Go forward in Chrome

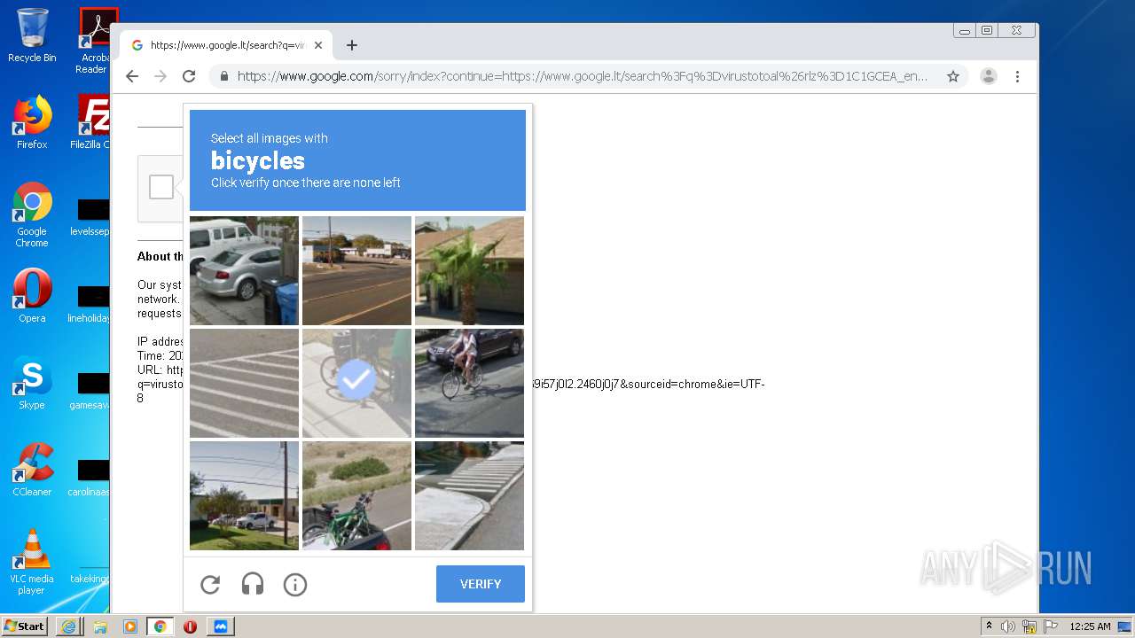pos(160,76)
